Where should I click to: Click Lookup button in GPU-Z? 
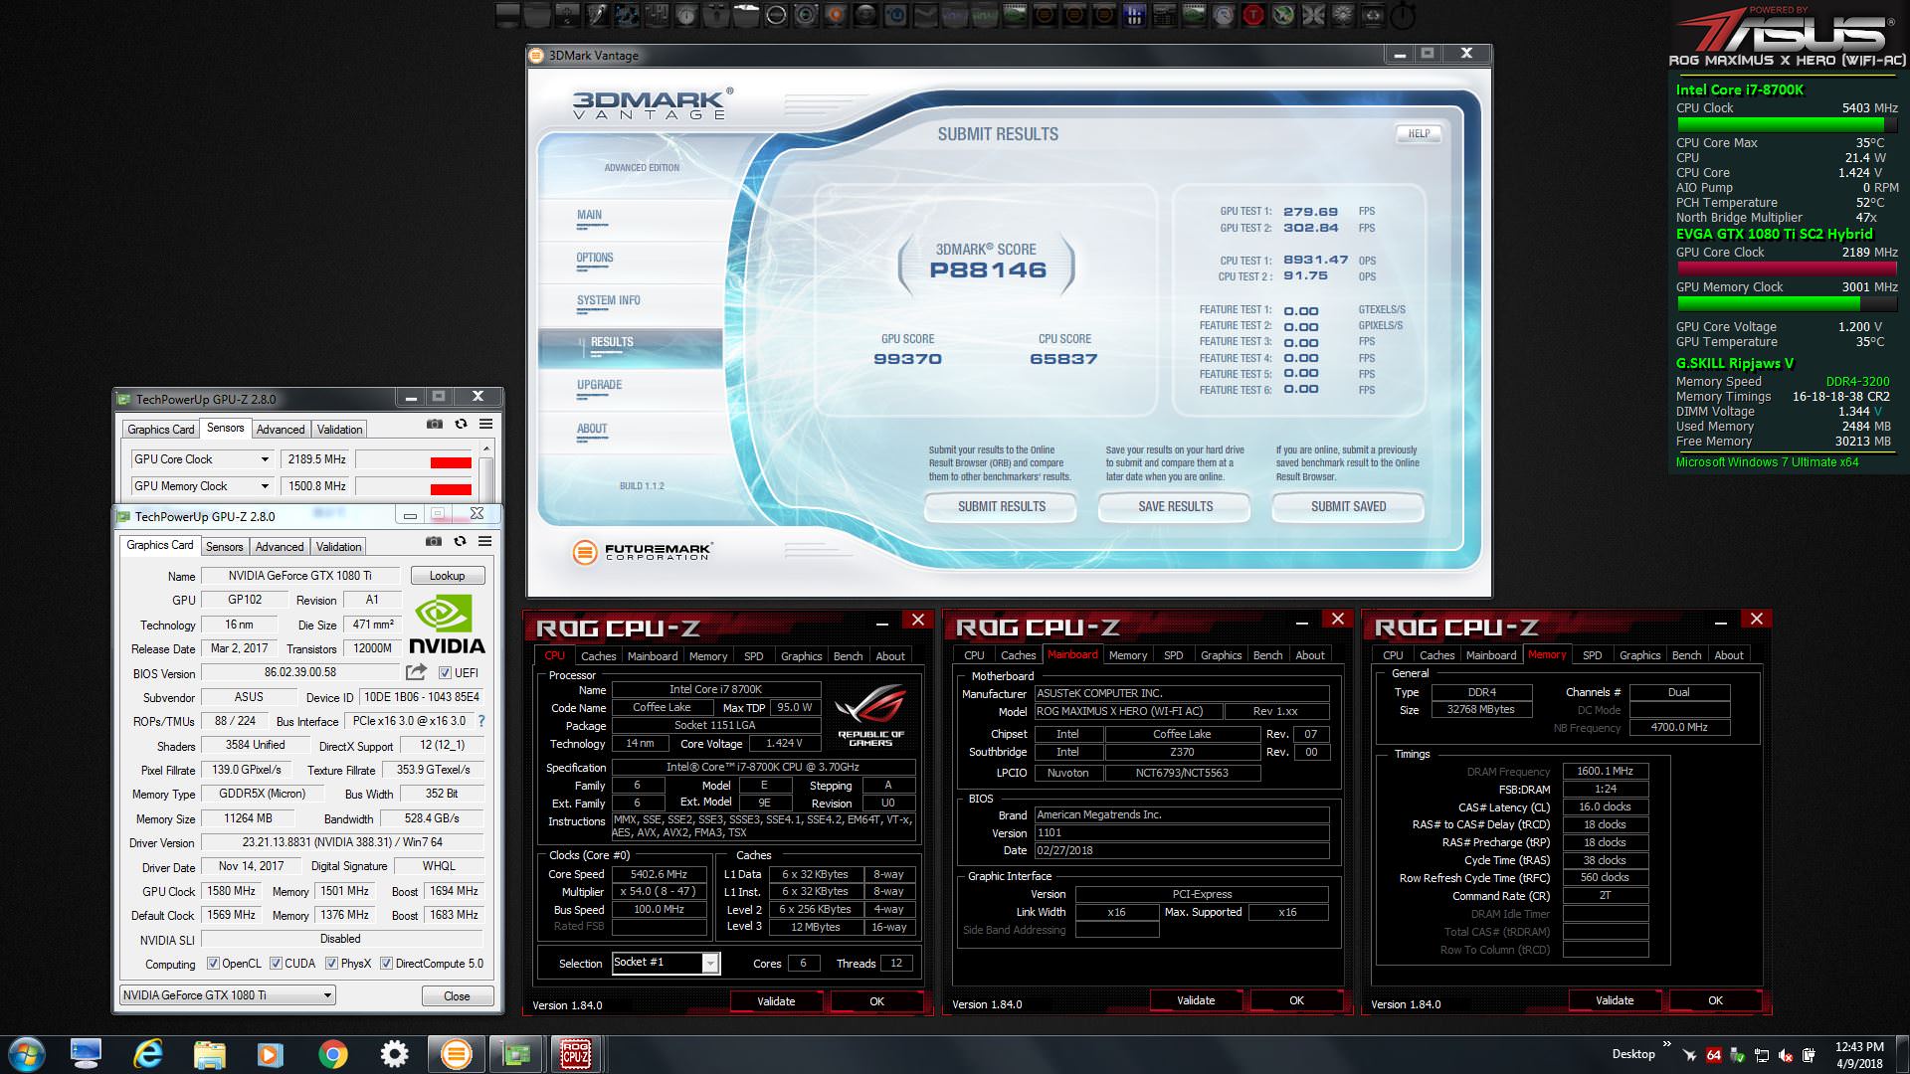tap(447, 576)
